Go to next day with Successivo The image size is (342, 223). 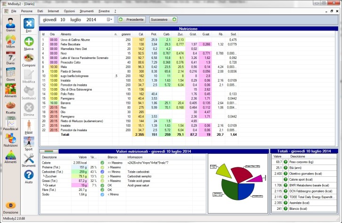click(x=163, y=20)
